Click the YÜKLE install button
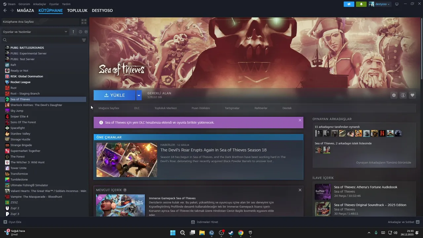 coord(114,95)
